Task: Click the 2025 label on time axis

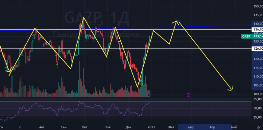Action: point(152,127)
